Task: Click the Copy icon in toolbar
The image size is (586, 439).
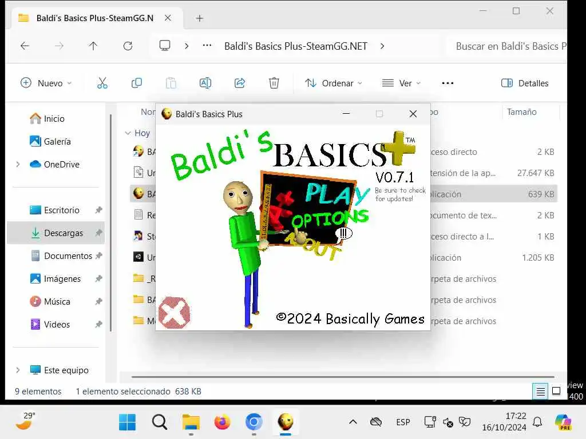Action: pyautogui.click(x=137, y=83)
